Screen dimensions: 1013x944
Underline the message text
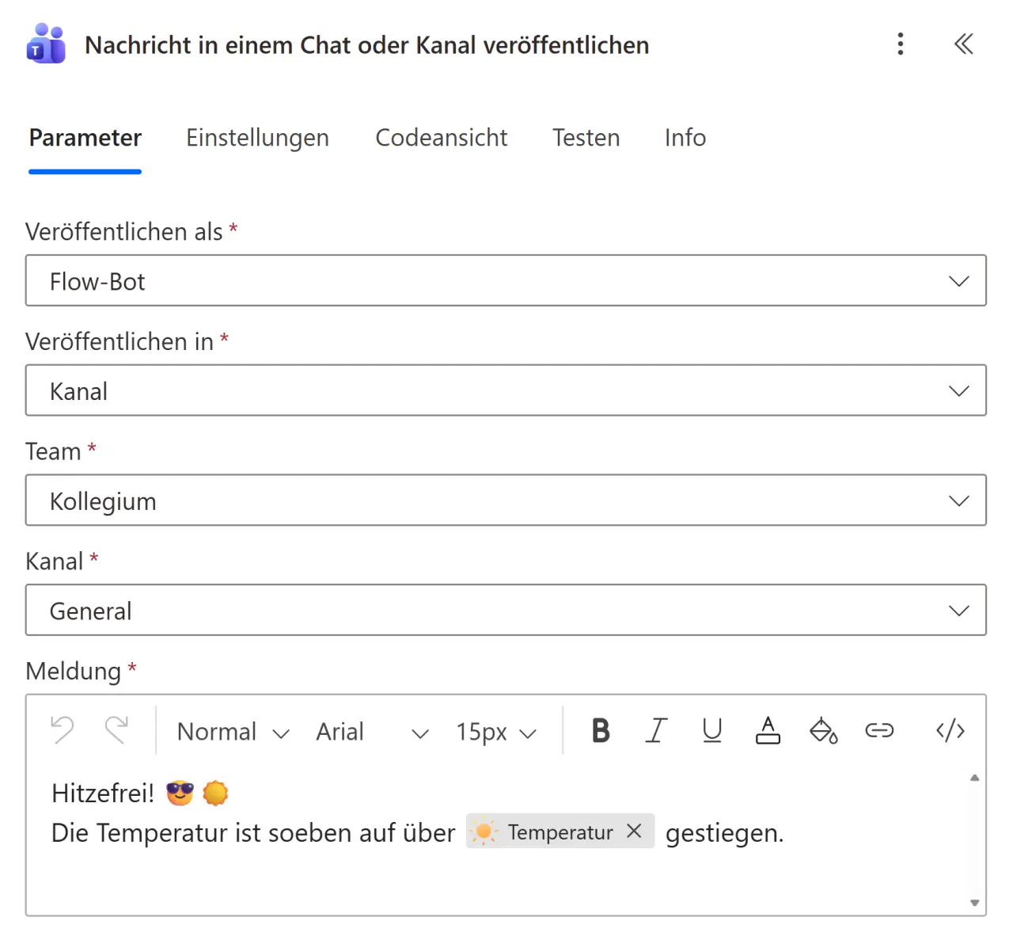[711, 731]
